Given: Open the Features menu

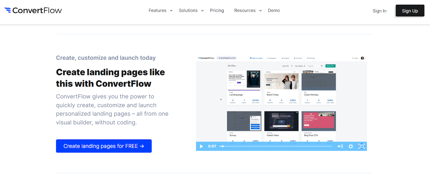Looking at the screenshot, I should [157, 10].
